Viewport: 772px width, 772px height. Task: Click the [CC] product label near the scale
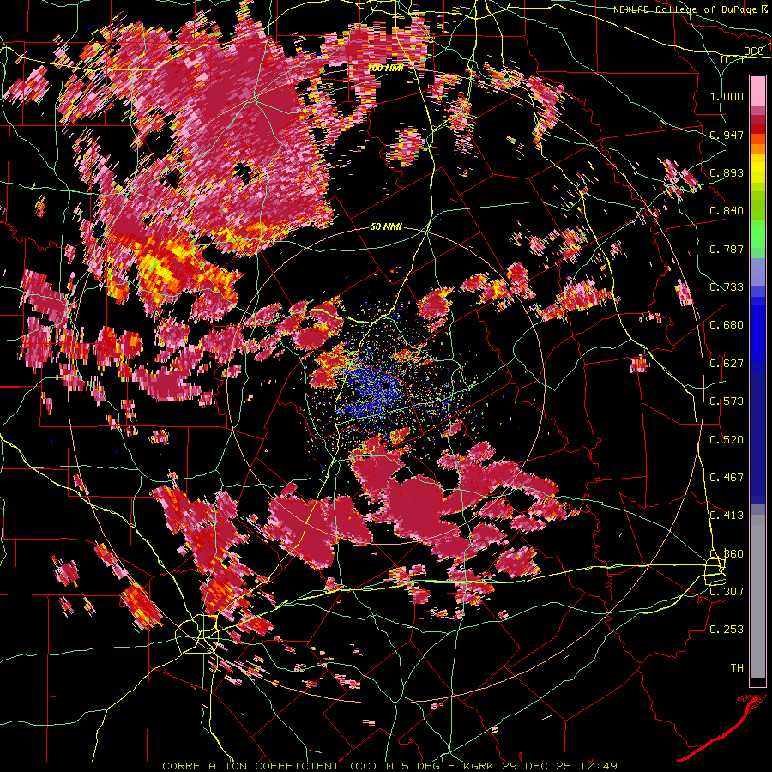tap(732, 59)
